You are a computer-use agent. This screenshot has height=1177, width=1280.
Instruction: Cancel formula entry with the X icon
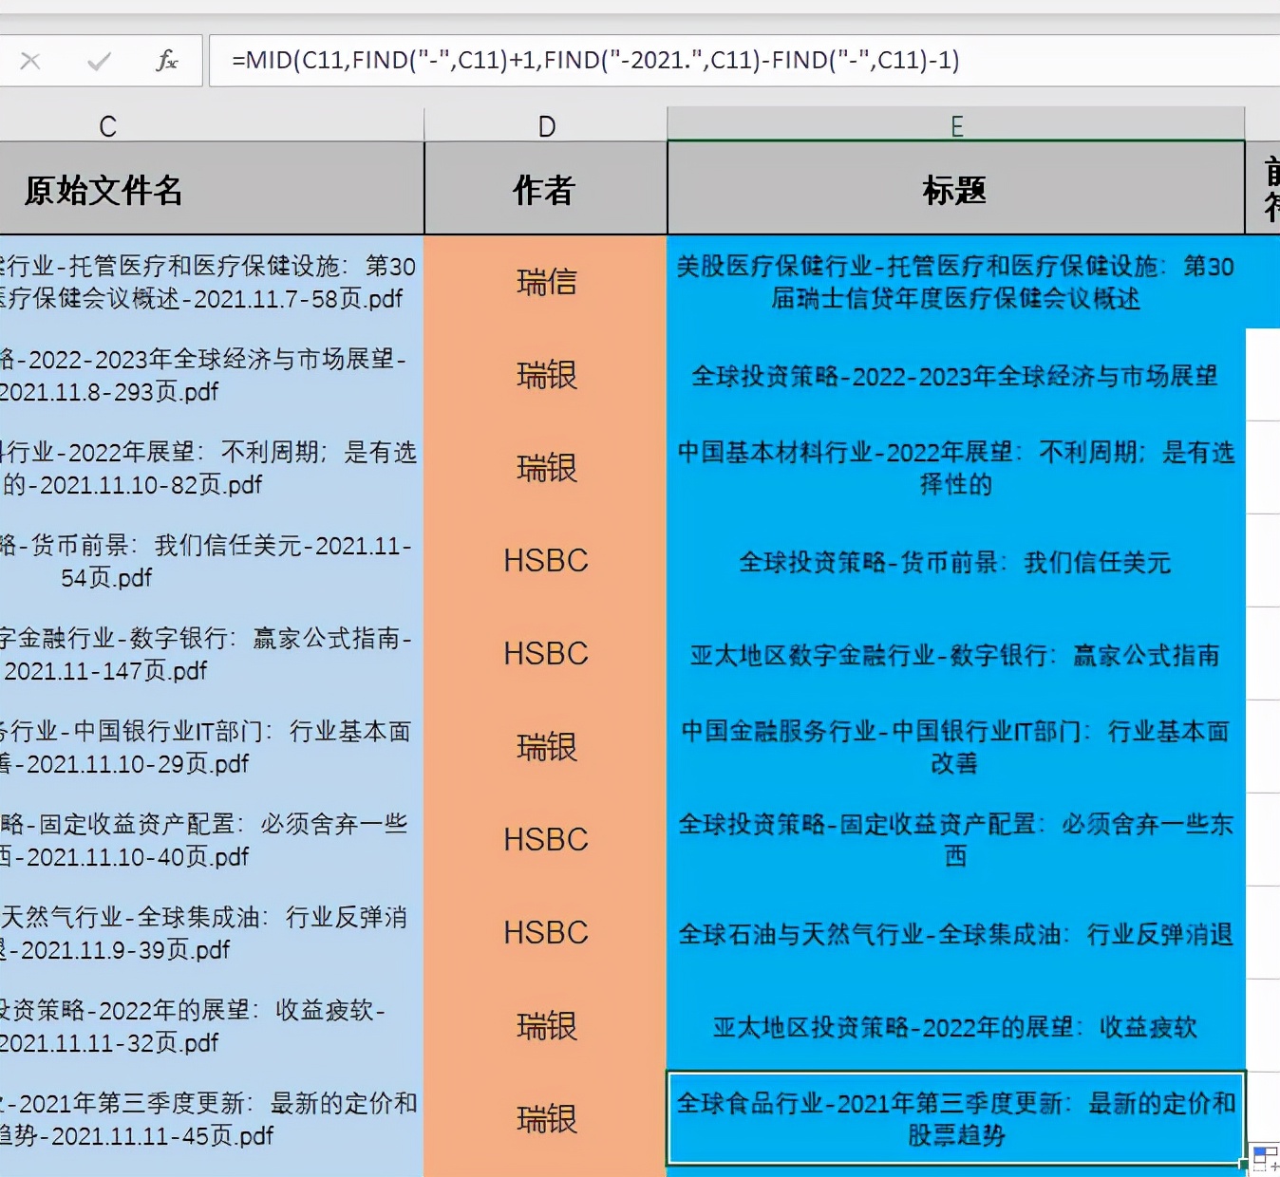(30, 60)
